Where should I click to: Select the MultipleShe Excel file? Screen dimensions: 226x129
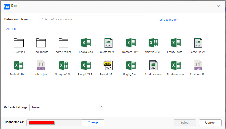coord(19,66)
